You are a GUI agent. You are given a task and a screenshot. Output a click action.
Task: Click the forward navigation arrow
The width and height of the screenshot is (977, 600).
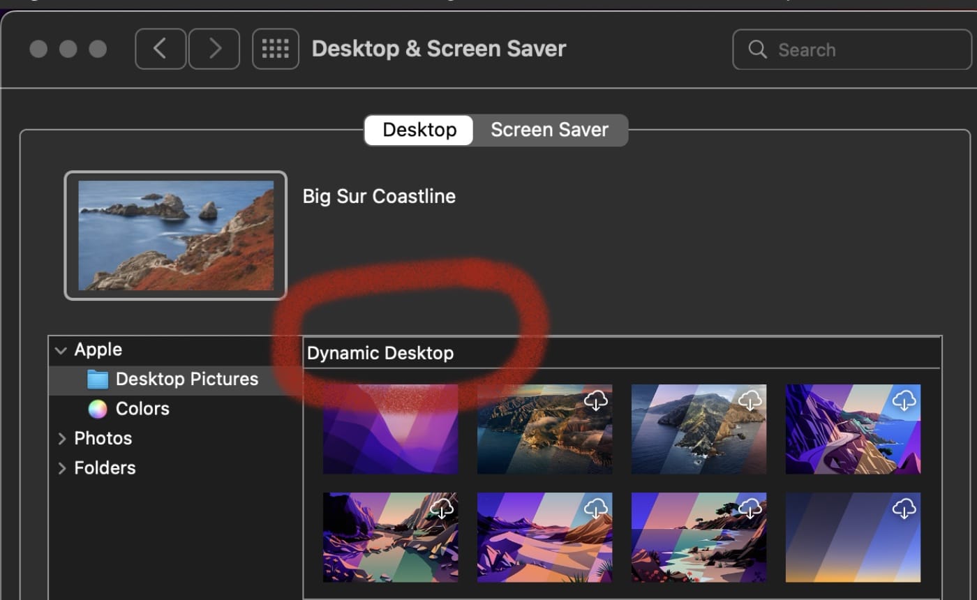[x=214, y=49]
